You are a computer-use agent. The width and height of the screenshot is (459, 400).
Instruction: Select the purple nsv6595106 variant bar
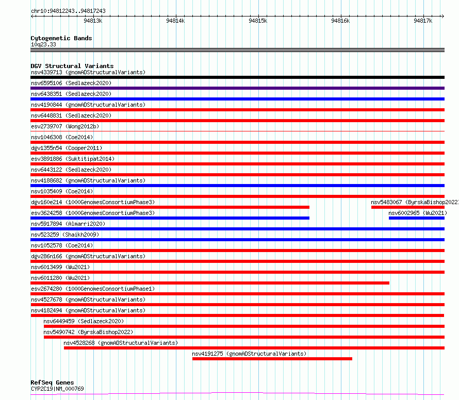point(237,88)
